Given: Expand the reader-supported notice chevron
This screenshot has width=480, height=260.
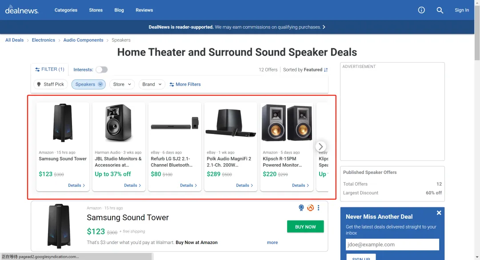Looking at the screenshot, I should (324, 27).
